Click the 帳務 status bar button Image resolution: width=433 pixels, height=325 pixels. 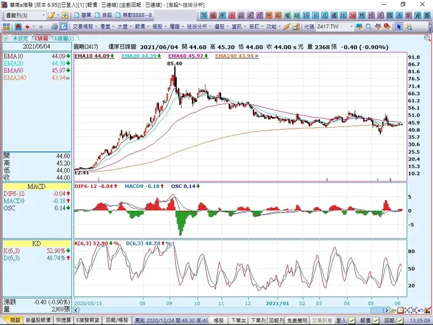[219, 320]
